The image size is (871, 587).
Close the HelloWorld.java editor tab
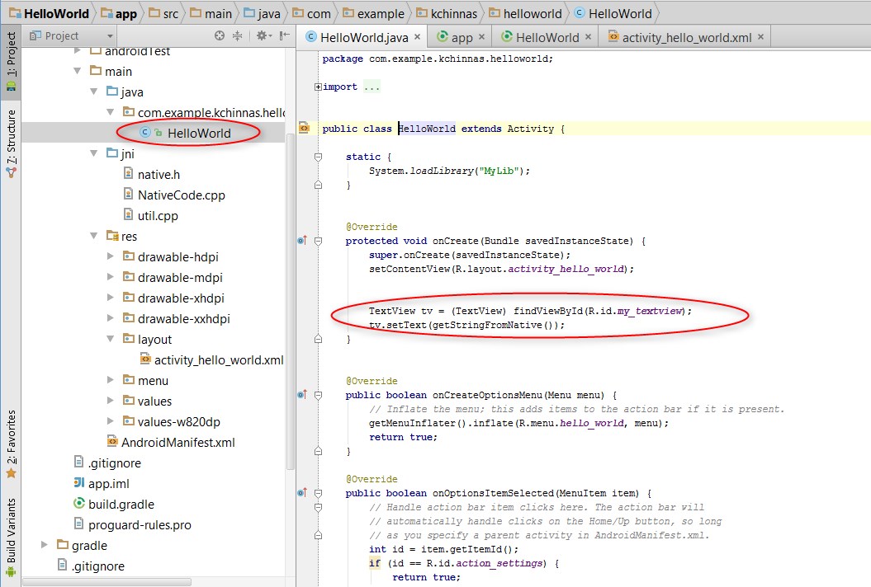417,36
